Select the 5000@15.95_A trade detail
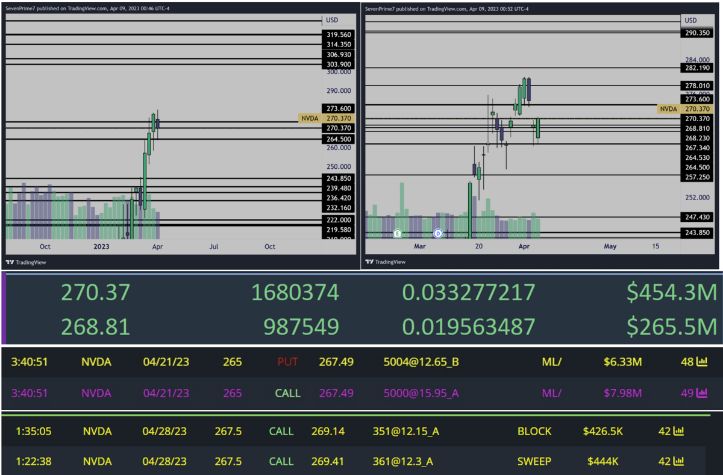The height and width of the screenshot is (475, 723). pos(421,393)
